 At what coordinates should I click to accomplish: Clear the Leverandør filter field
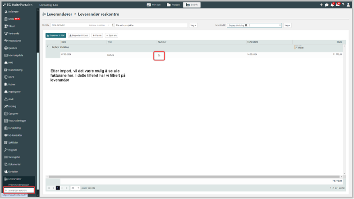point(280,26)
